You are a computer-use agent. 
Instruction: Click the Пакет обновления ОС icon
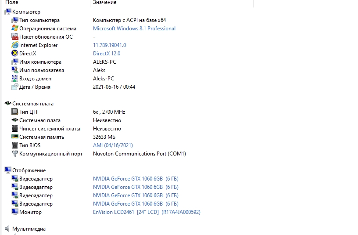click(15, 37)
